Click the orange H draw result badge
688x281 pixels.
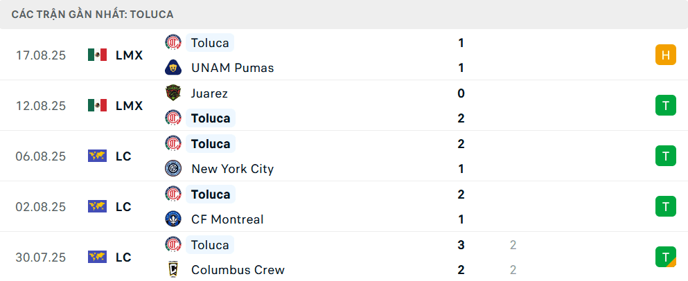[665, 55]
